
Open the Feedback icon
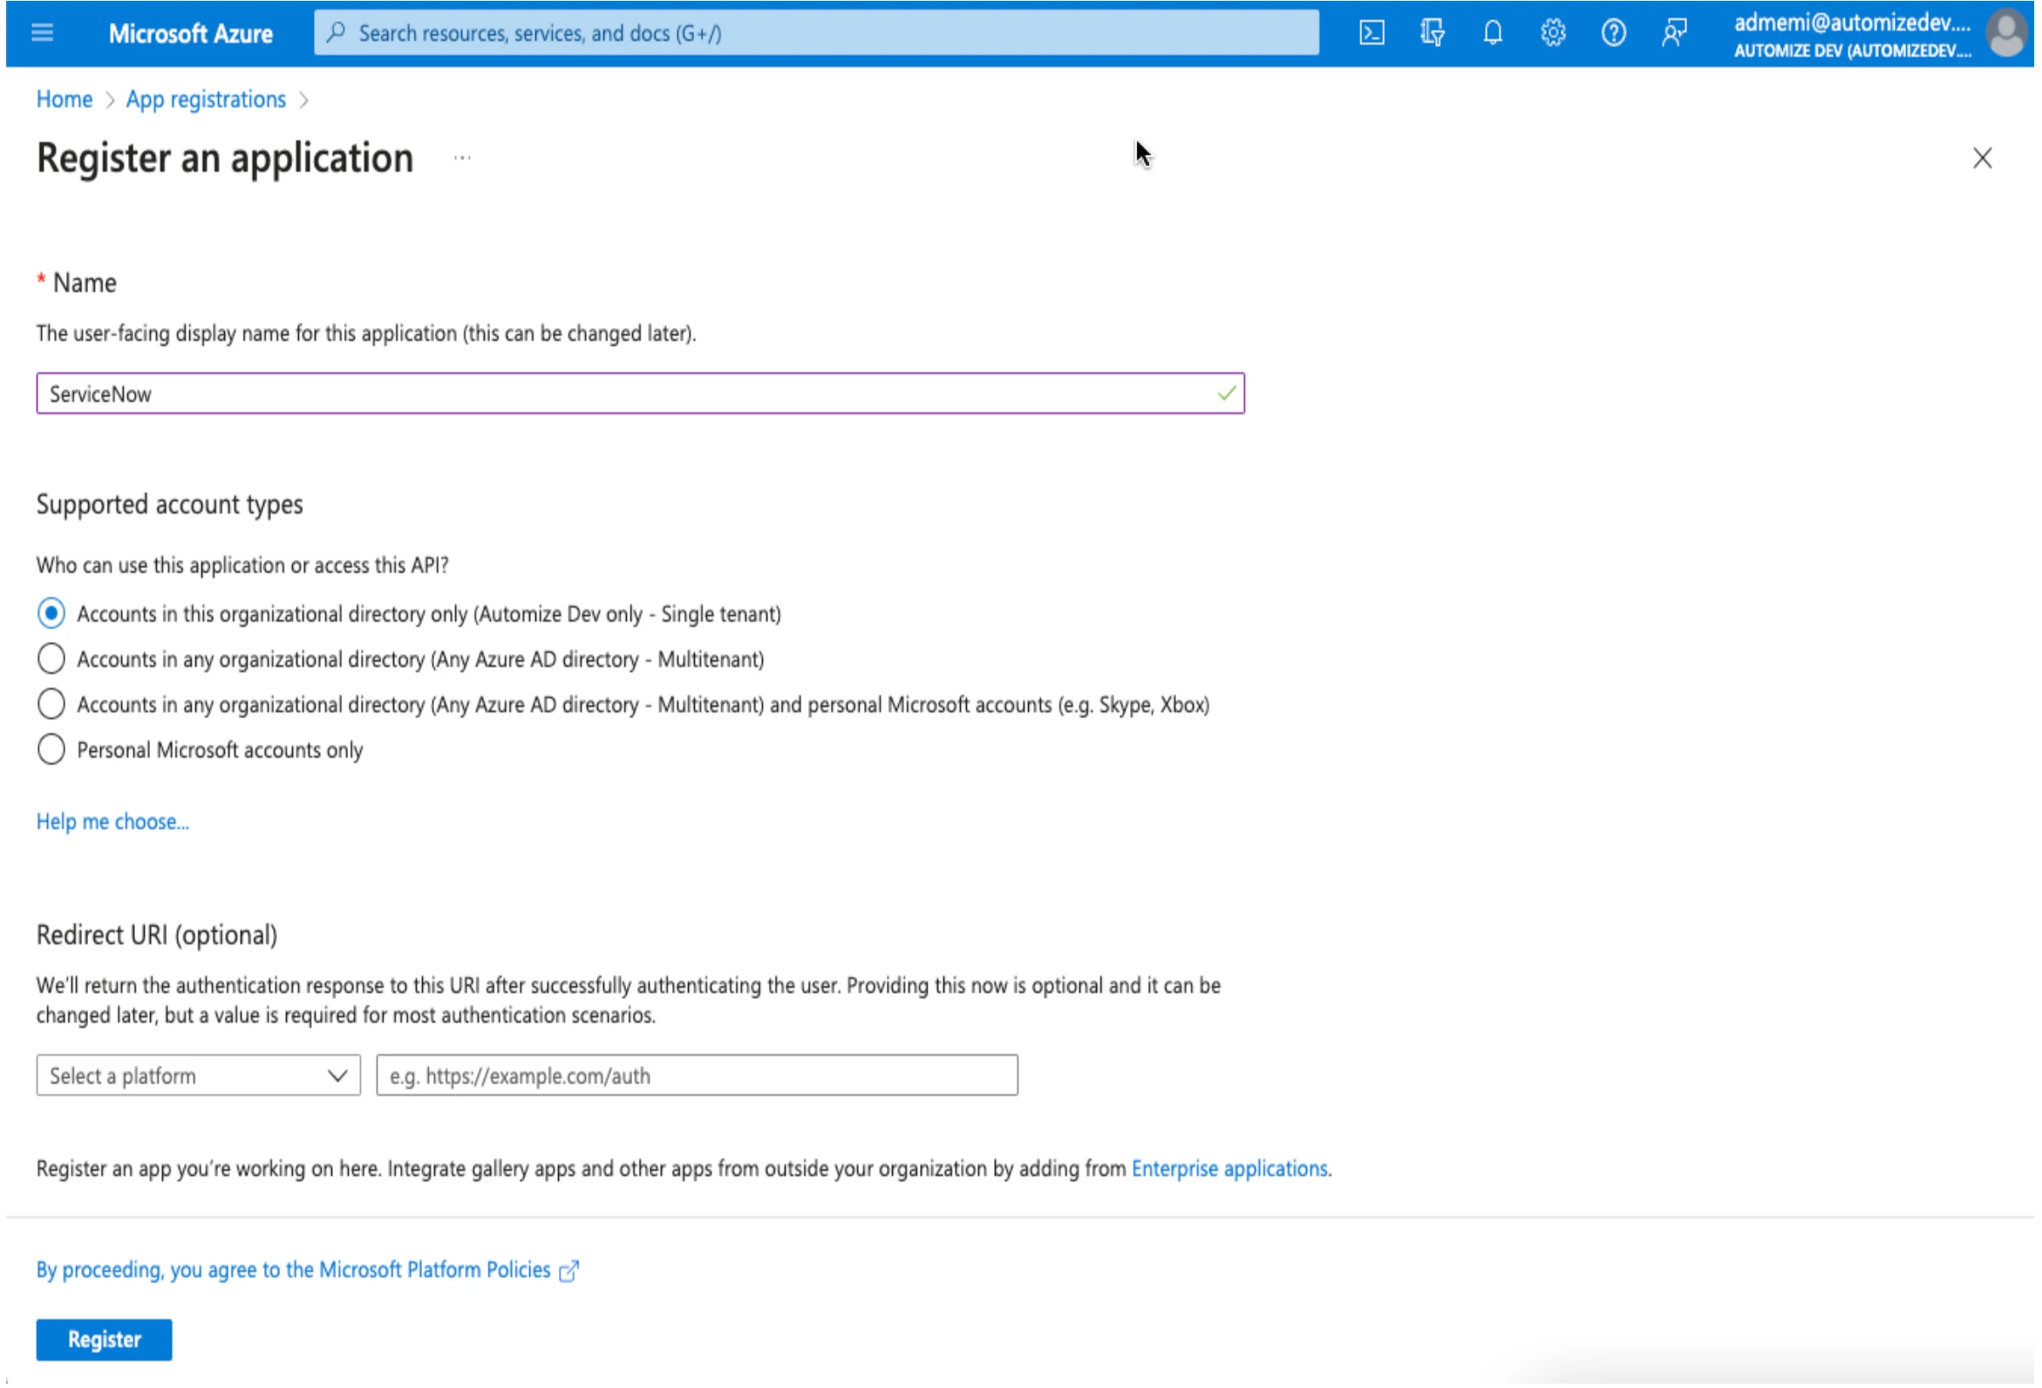click(x=1674, y=33)
